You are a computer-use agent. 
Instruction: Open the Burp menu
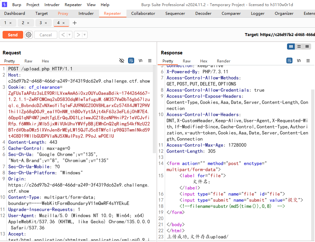pyautogui.click(x=17, y=5)
